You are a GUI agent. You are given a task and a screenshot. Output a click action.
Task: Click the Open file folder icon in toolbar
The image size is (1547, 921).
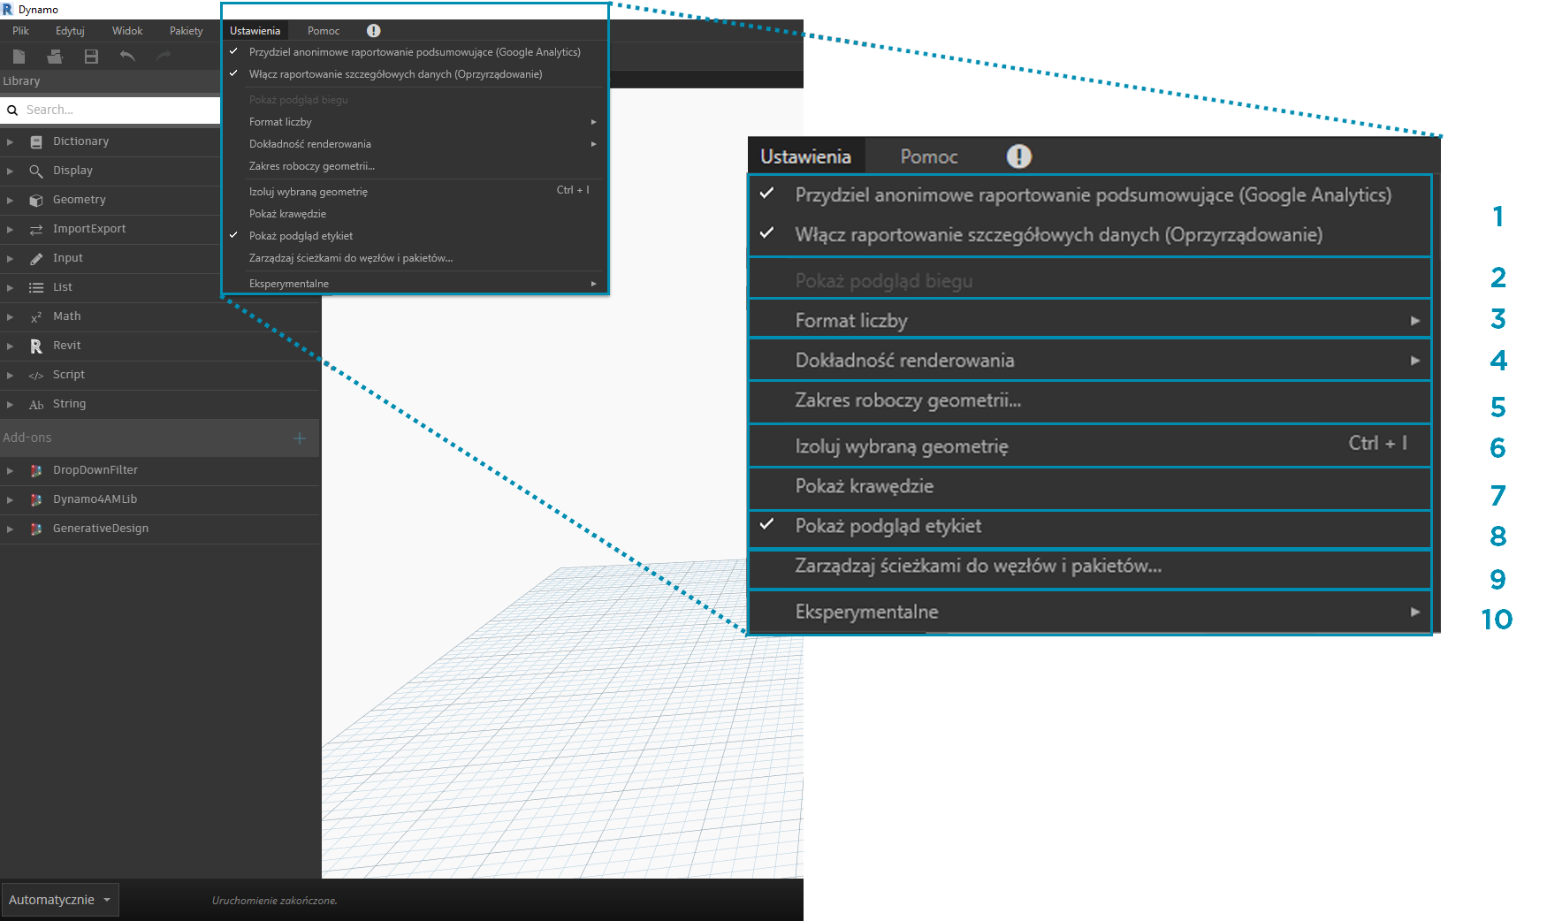pos(55,57)
